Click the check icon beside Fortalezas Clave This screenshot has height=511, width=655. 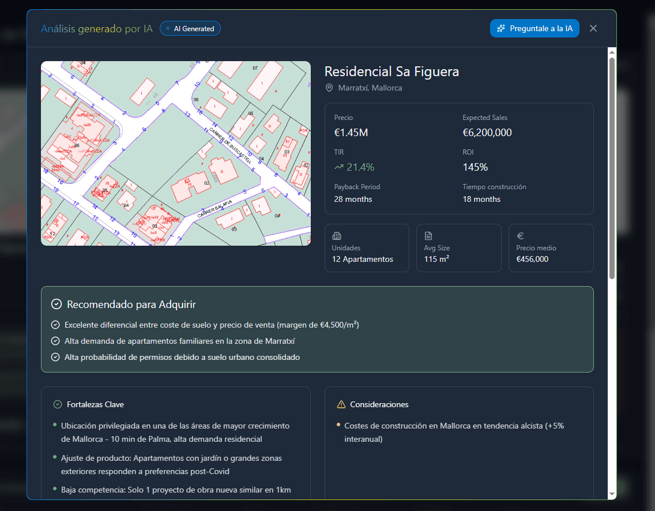click(58, 404)
